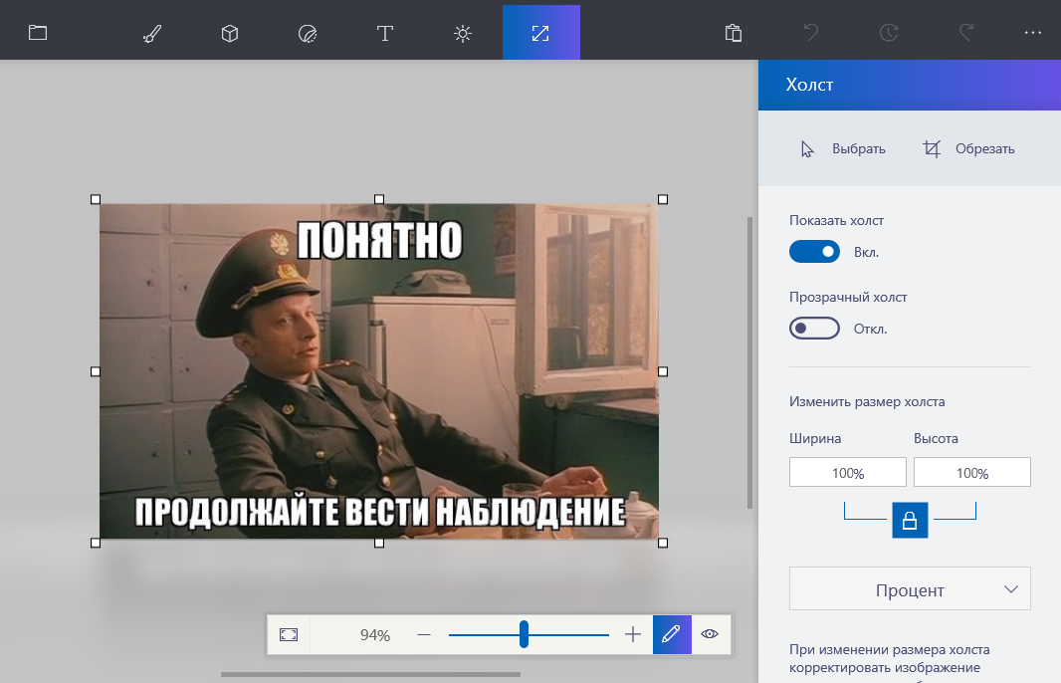Image resolution: width=1061 pixels, height=683 pixels.
Task: Click the horizontal canvas scrollbar
Action: point(371,674)
